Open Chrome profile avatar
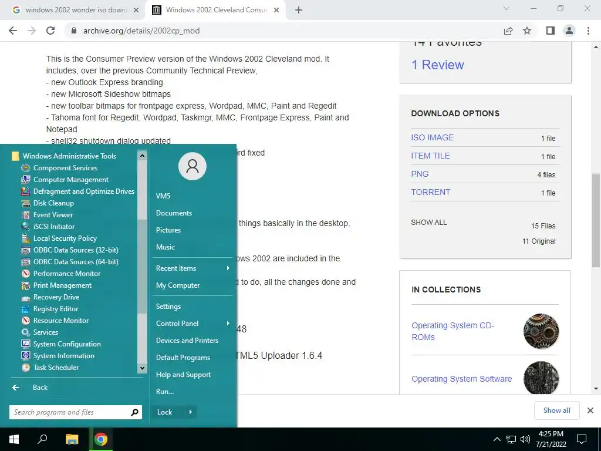The width and height of the screenshot is (601, 451). click(569, 31)
